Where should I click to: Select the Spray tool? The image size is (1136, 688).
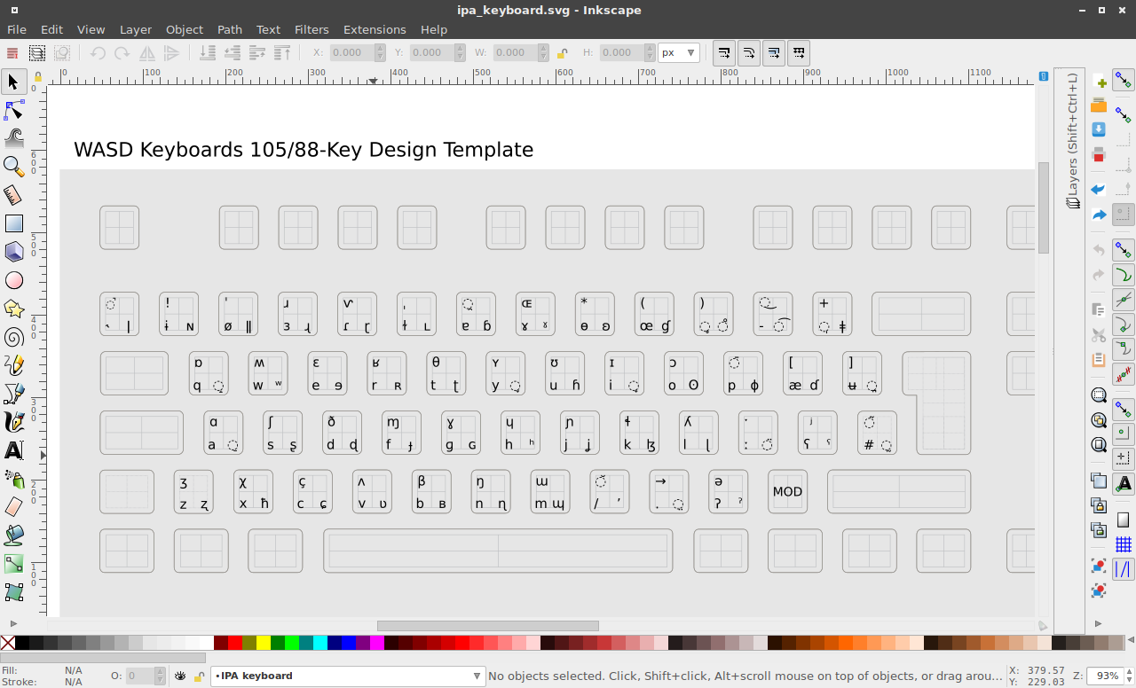click(13, 479)
